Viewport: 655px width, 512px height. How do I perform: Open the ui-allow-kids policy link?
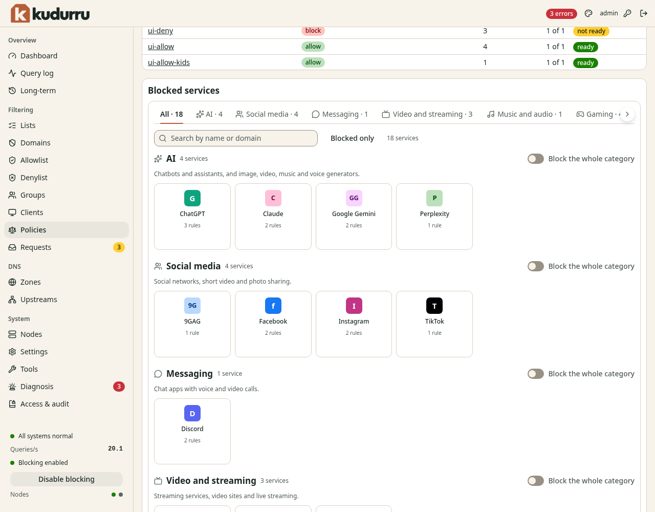(169, 62)
